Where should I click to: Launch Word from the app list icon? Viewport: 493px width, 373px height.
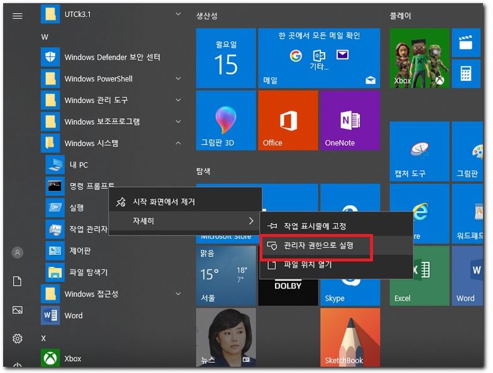coord(50,315)
